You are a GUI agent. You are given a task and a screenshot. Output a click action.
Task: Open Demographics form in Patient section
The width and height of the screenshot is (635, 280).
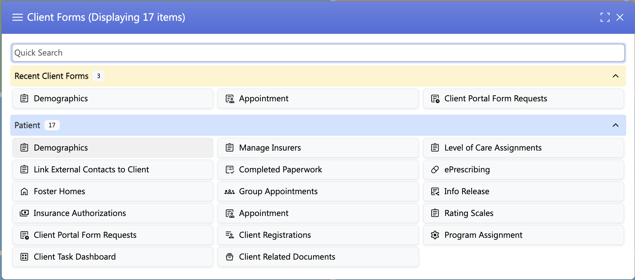click(113, 148)
